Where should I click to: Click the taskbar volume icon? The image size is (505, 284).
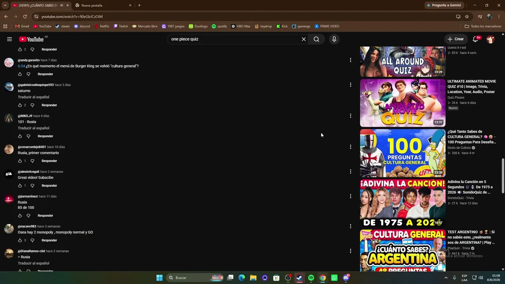click(x=481, y=278)
